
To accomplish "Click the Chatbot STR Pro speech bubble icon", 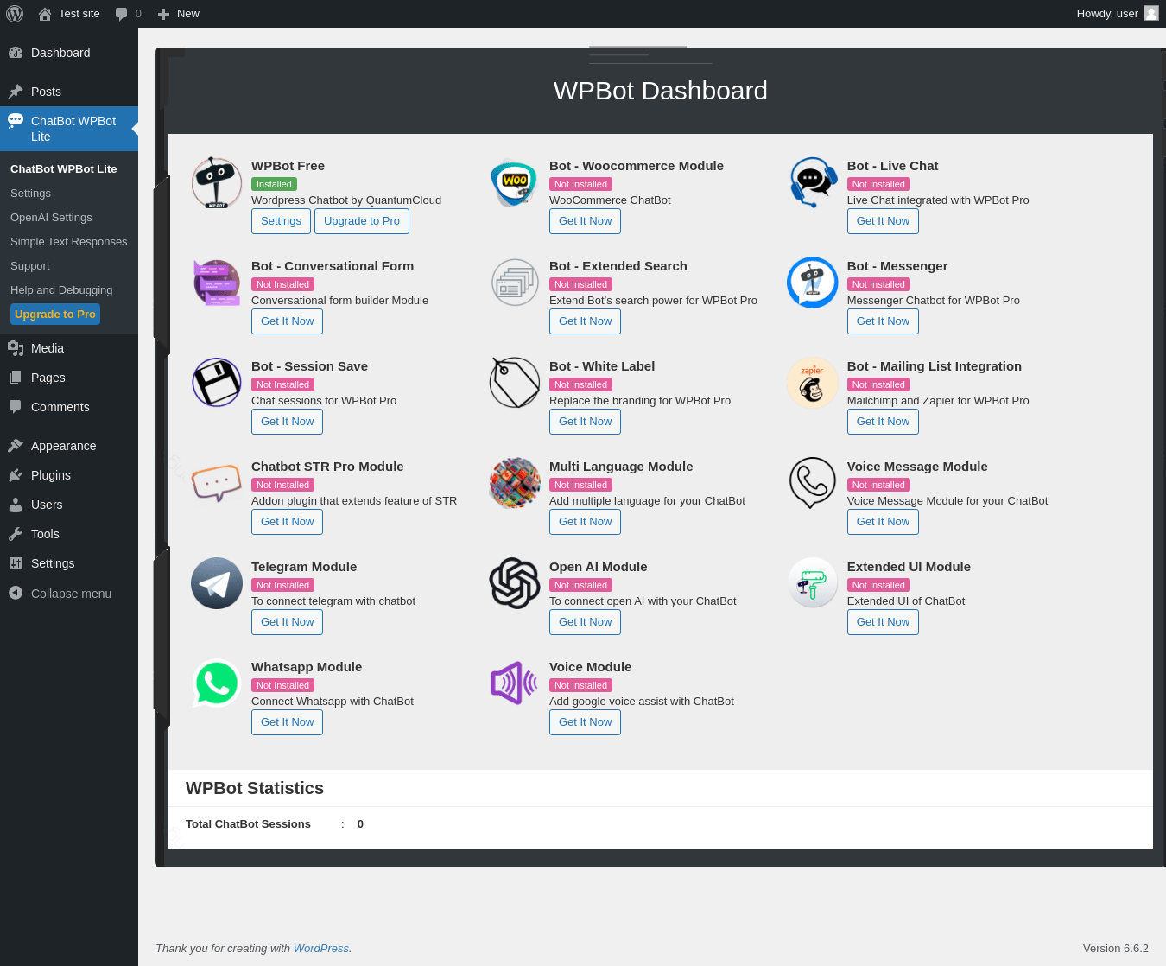I will [x=217, y=483].
